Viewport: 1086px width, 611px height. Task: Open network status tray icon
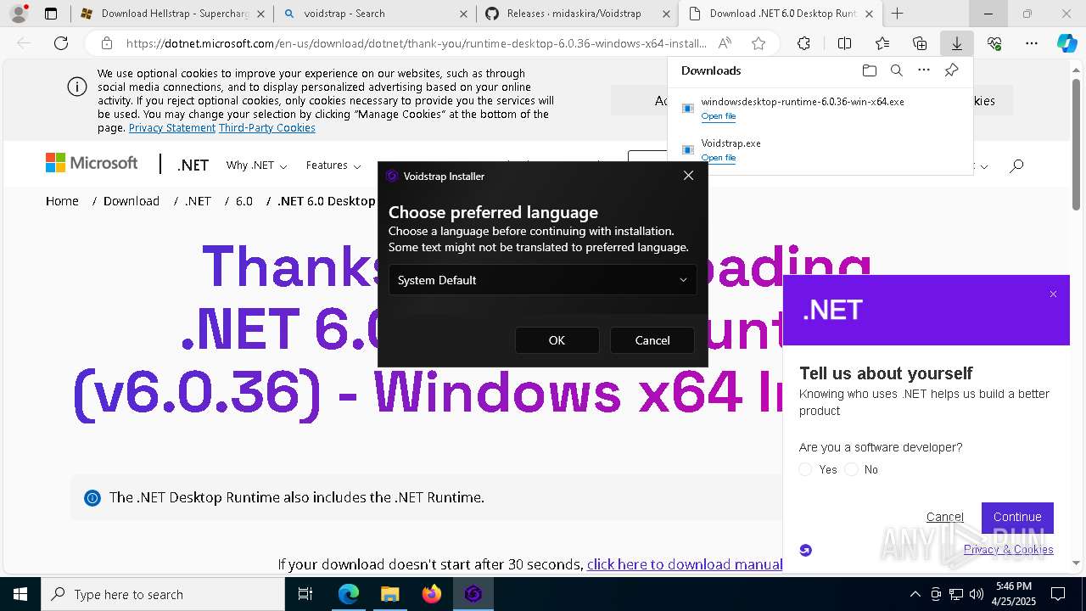(956, 594)
